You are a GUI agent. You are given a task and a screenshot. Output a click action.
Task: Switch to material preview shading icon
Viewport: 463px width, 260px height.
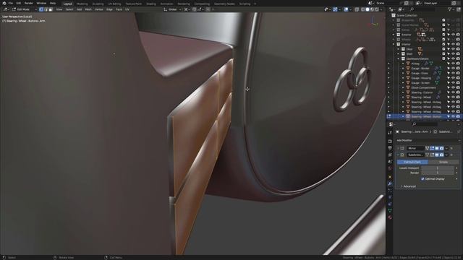(373, 9)
